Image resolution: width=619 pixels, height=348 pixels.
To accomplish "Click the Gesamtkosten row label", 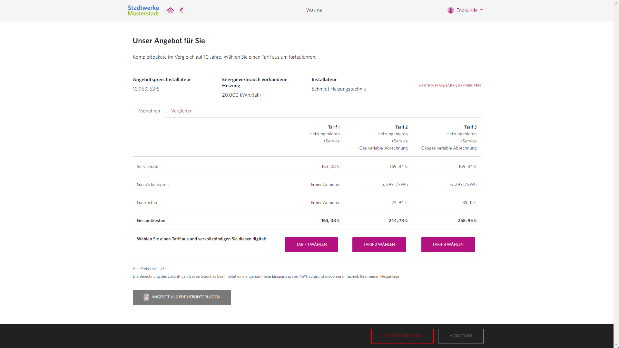I will pyautogui.click(x=151, y=221).
